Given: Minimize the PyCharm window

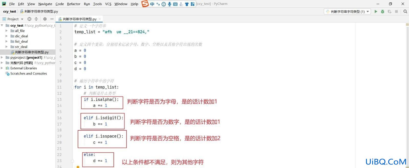Looking at the screenshot, I should [378, 4].
